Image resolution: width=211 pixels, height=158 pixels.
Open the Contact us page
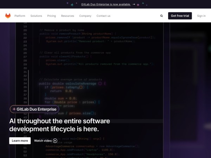pyautogui.click(x=103, y=16)
